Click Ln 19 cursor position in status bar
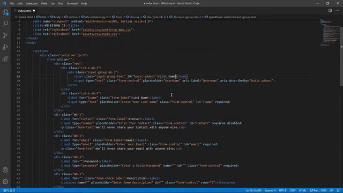The width and height of the screenshot is (343, 193). click(253, 190)
